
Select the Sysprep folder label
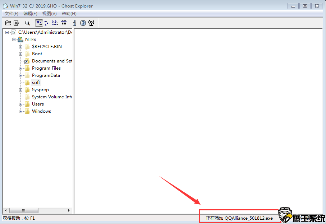[40, 90]
